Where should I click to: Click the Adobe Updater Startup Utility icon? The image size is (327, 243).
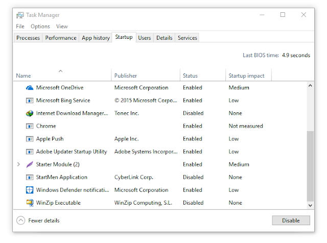(x=30, y=152)
